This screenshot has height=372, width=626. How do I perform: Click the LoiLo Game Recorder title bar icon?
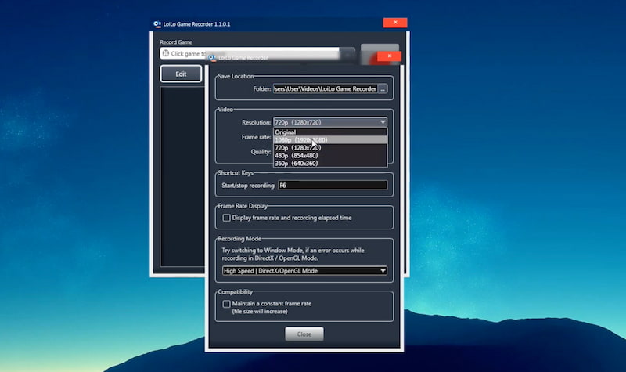tap(157, 23)
